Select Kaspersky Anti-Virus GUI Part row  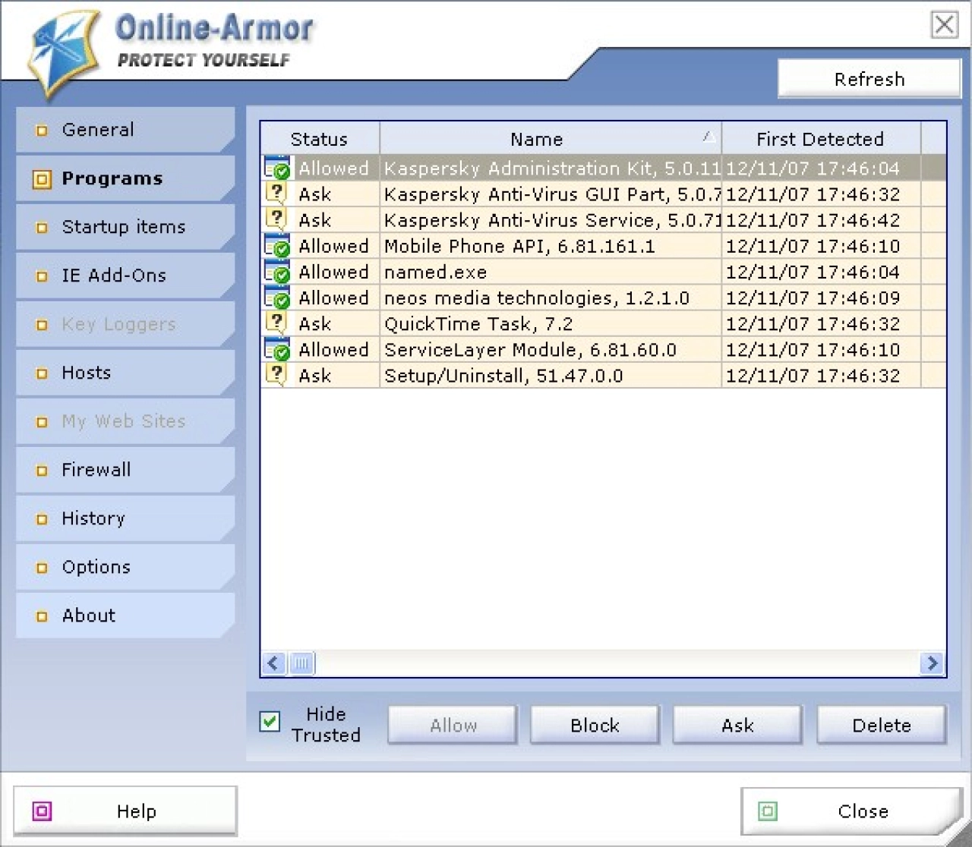(604, 194)
